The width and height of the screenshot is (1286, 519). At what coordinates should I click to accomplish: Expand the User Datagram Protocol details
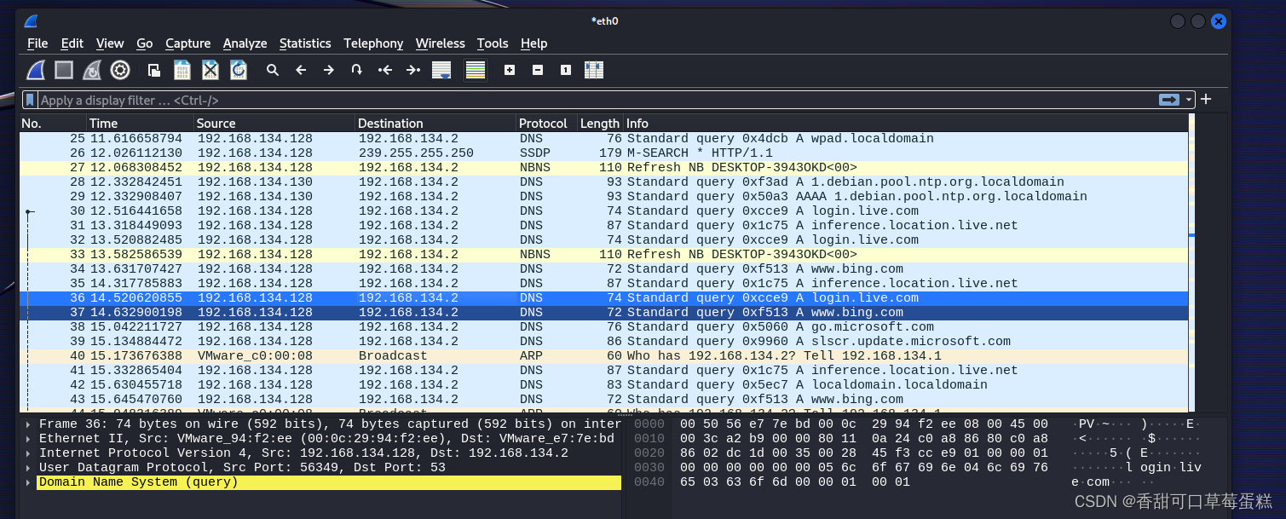pyautogui.click(x=29, y=468)
